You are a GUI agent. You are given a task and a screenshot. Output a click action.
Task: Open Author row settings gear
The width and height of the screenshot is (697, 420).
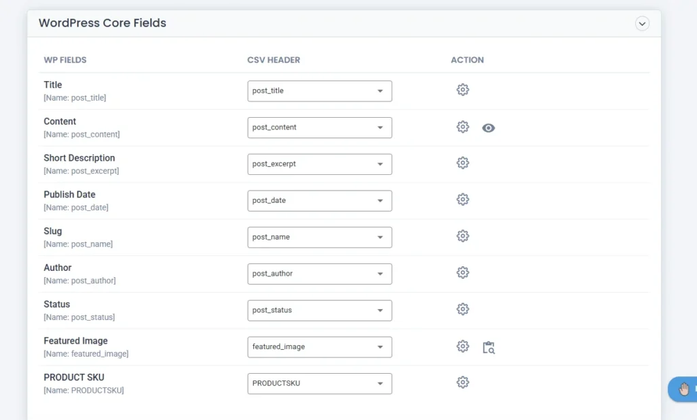[x=463, y=273]
